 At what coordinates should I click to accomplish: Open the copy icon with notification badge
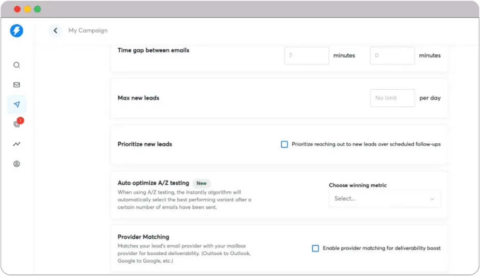point(17,124)
